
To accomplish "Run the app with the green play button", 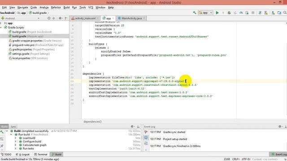I will point(217,13).
